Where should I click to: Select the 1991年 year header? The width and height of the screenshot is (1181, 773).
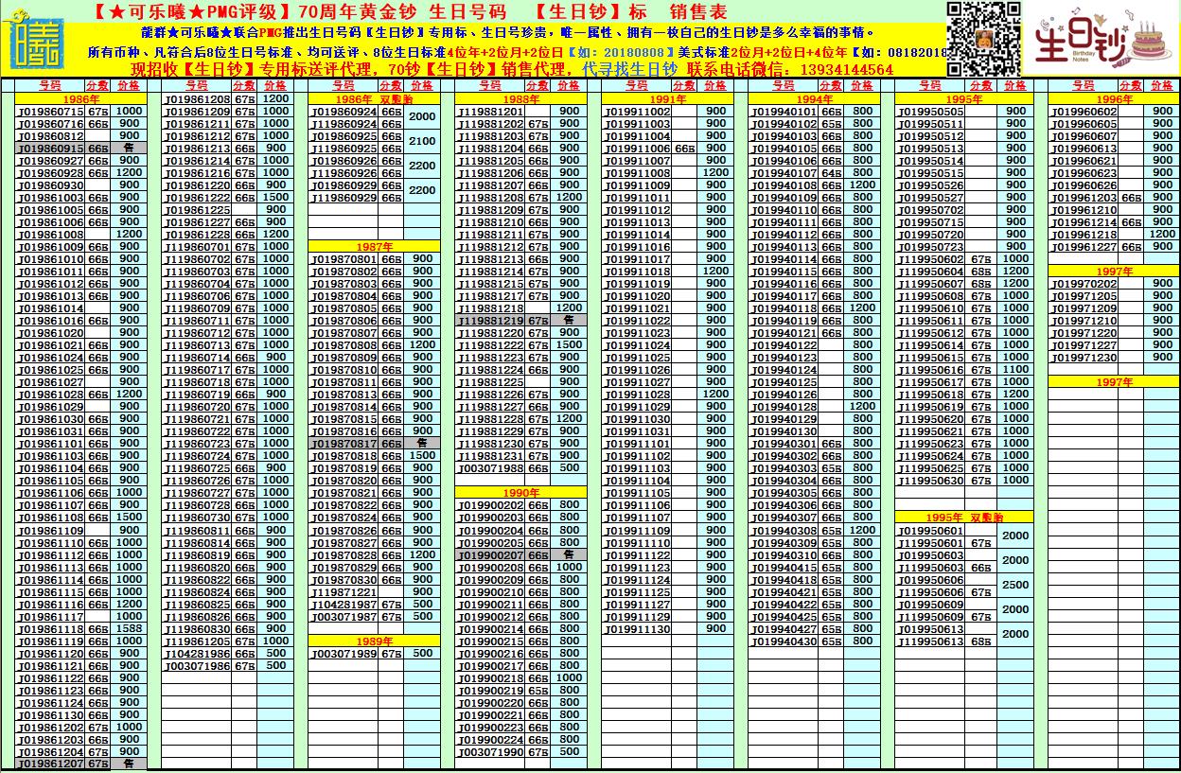pos(668,99)
